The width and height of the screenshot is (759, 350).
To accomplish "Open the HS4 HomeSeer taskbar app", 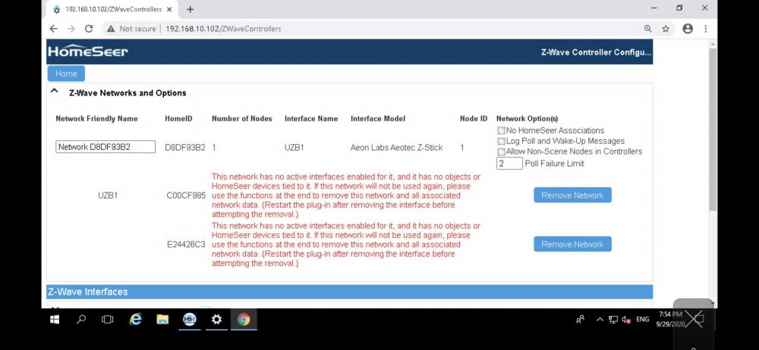I will tap(190, 320).
